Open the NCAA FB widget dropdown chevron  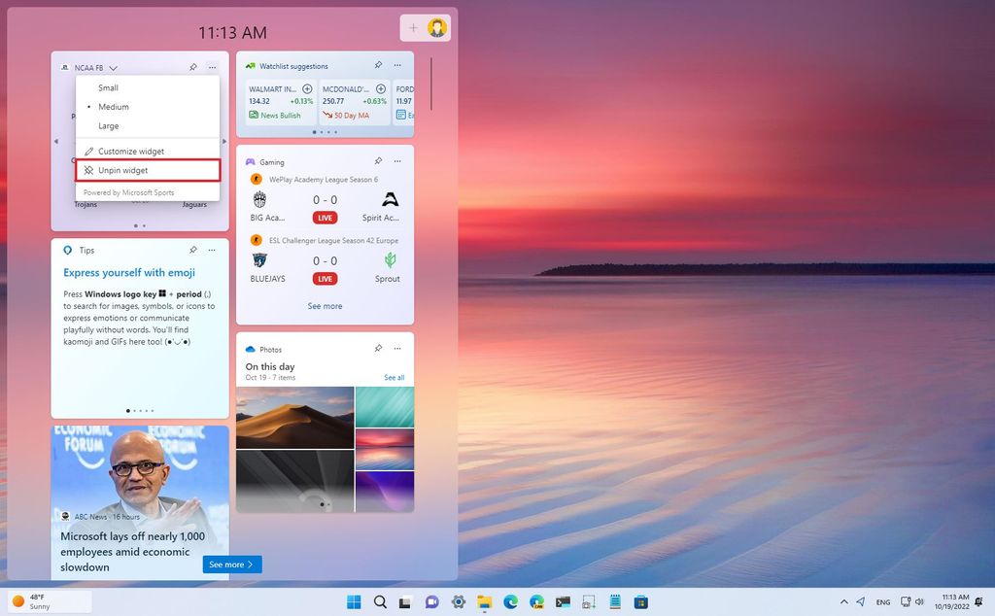coord(111,67)
